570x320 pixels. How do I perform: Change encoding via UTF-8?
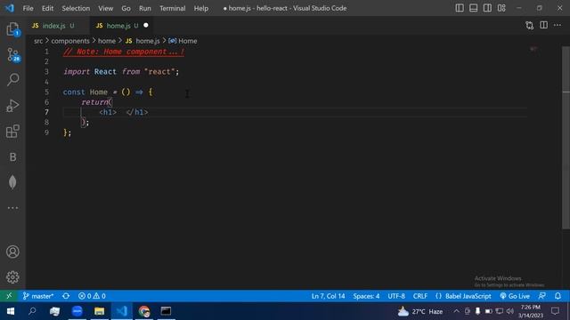coord(396,296)
